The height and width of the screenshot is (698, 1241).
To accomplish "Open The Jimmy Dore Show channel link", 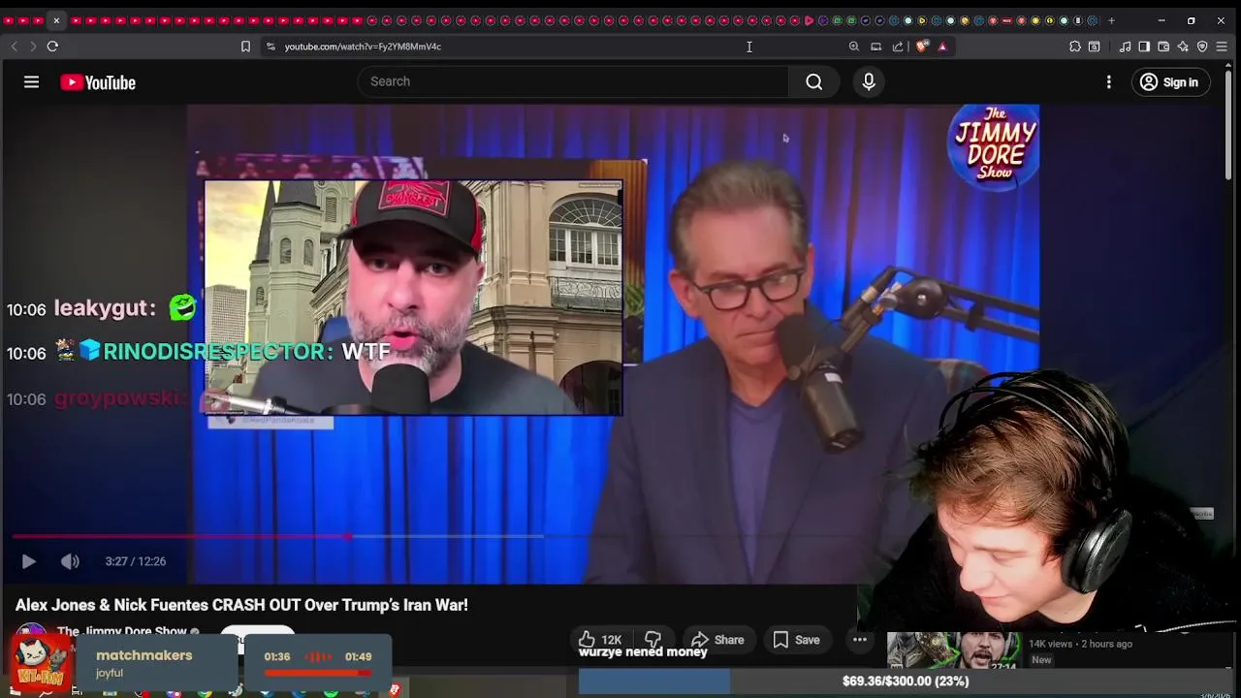I will (122, 632).
